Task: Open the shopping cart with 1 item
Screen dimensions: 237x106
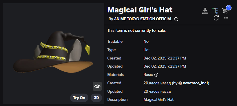Action: pyautogui.click(x=225, y=11)
